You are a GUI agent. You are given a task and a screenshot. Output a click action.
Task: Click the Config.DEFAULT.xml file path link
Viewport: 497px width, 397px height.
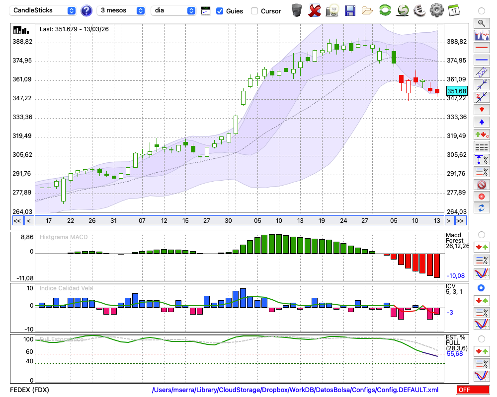click(295, 390)
